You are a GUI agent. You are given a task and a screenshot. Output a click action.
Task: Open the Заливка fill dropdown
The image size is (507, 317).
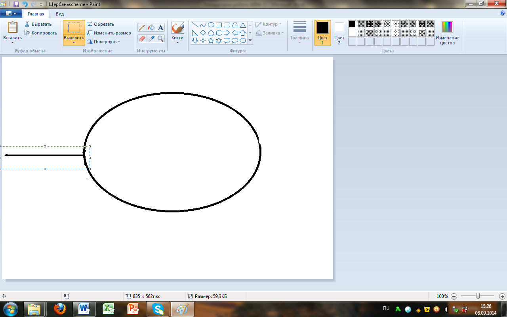270,33
